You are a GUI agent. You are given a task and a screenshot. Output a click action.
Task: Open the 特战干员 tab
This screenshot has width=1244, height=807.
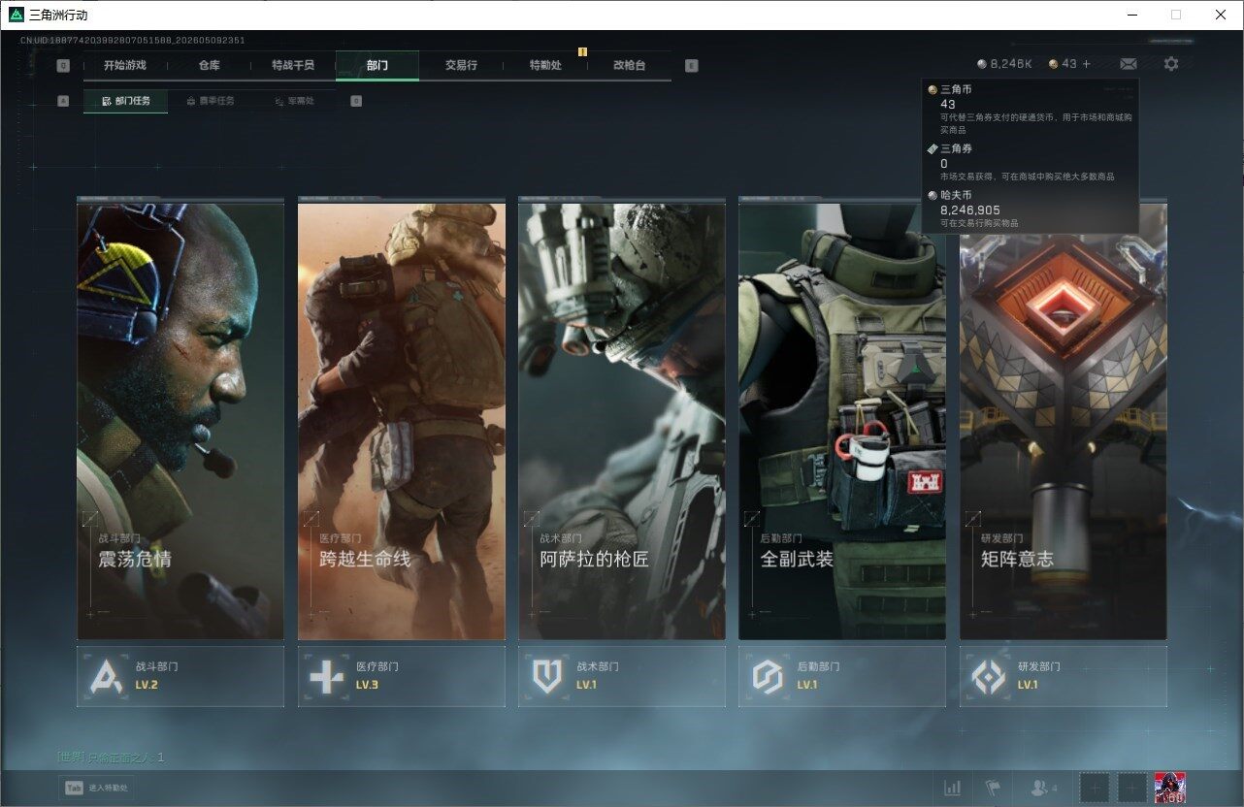(x=293, y=65)
